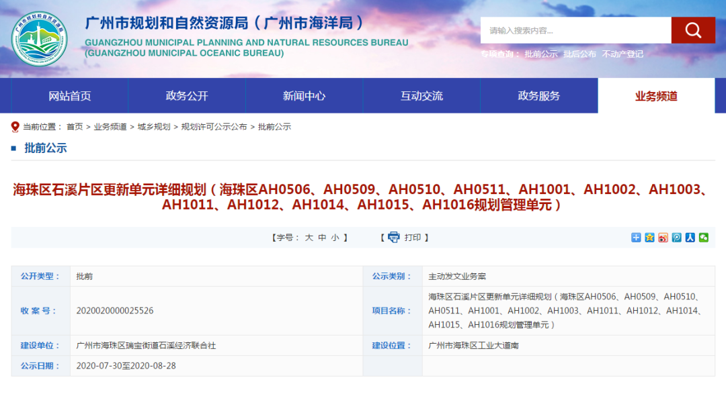Click the 打印 print link

[413, 238]
